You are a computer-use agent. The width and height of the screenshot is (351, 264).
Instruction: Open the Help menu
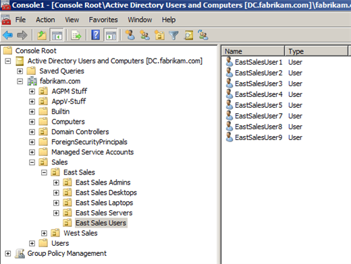pos(169,20)
